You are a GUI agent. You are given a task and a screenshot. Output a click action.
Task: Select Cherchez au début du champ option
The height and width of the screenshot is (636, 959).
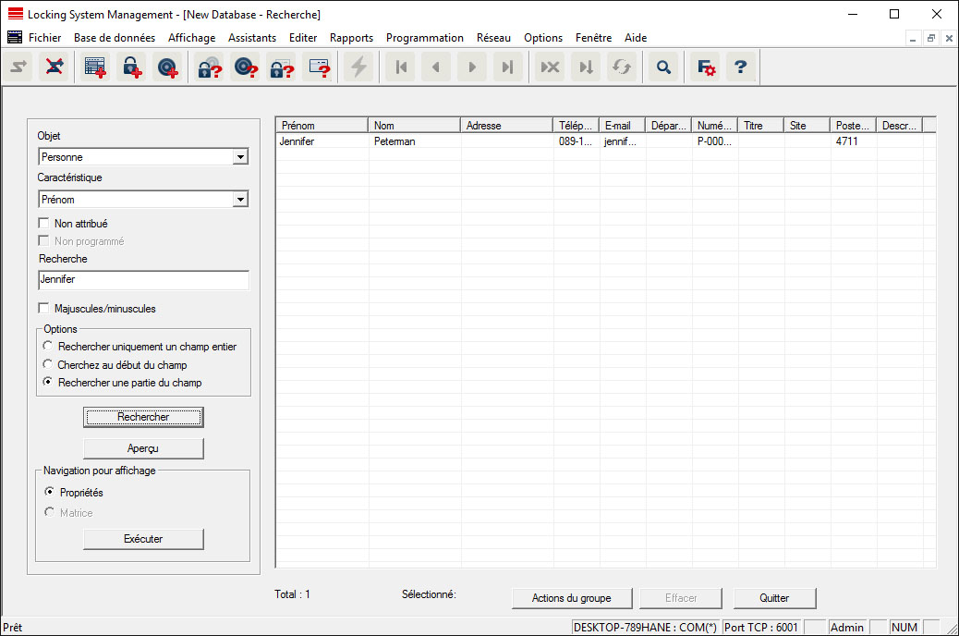[48, 365]
